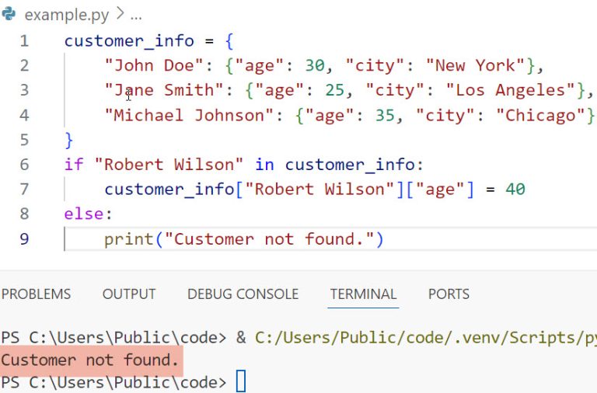The height and width of the screenshot is (393, 597).
Task: Click the "Los Angeles" string value
Action: (510, 91)
